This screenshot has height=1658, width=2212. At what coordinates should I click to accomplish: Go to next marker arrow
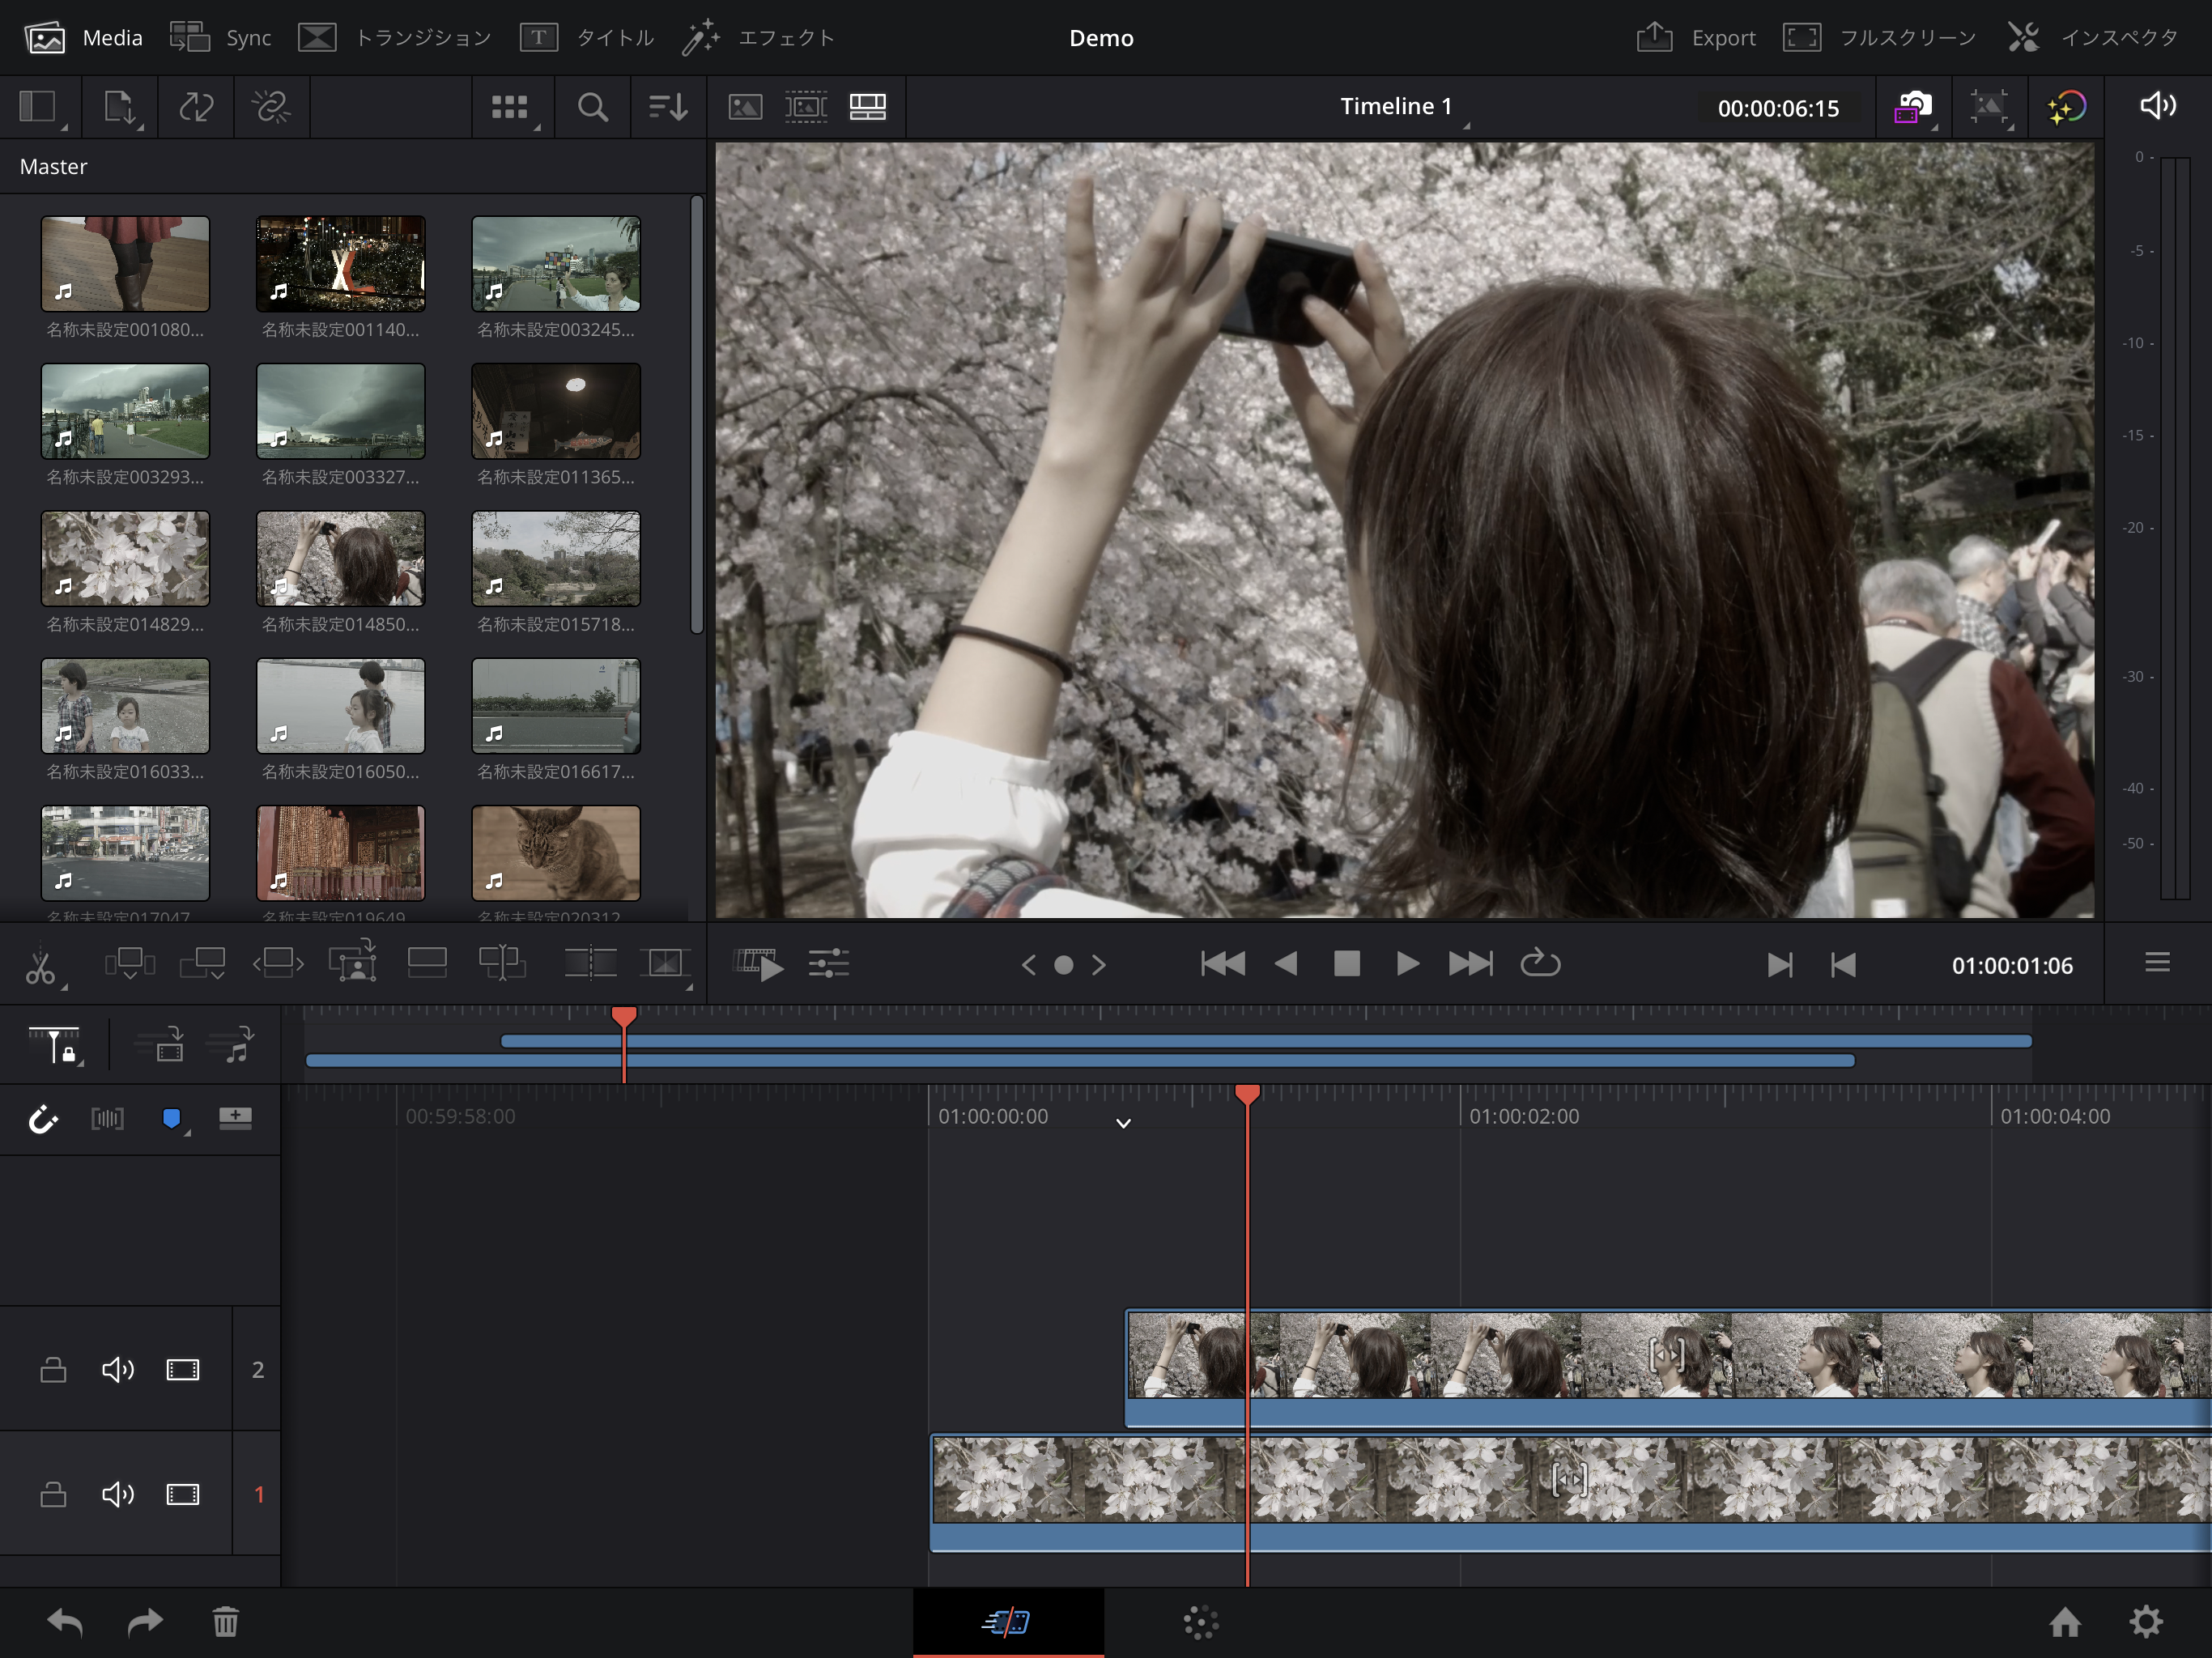[1099, 965]
